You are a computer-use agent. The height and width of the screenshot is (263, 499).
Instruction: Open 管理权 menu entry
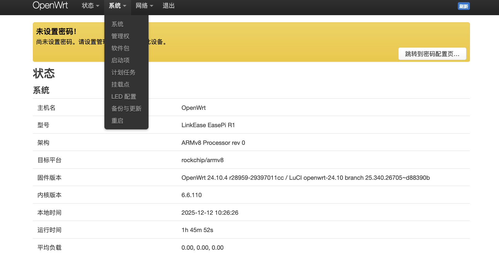click(x=120, y=36)
